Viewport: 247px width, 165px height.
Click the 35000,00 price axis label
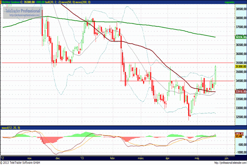coord(241,72)
